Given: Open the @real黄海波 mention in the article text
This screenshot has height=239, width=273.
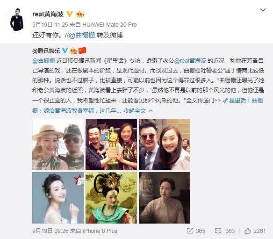Looking at the screenshot, I should pos(190,61).
